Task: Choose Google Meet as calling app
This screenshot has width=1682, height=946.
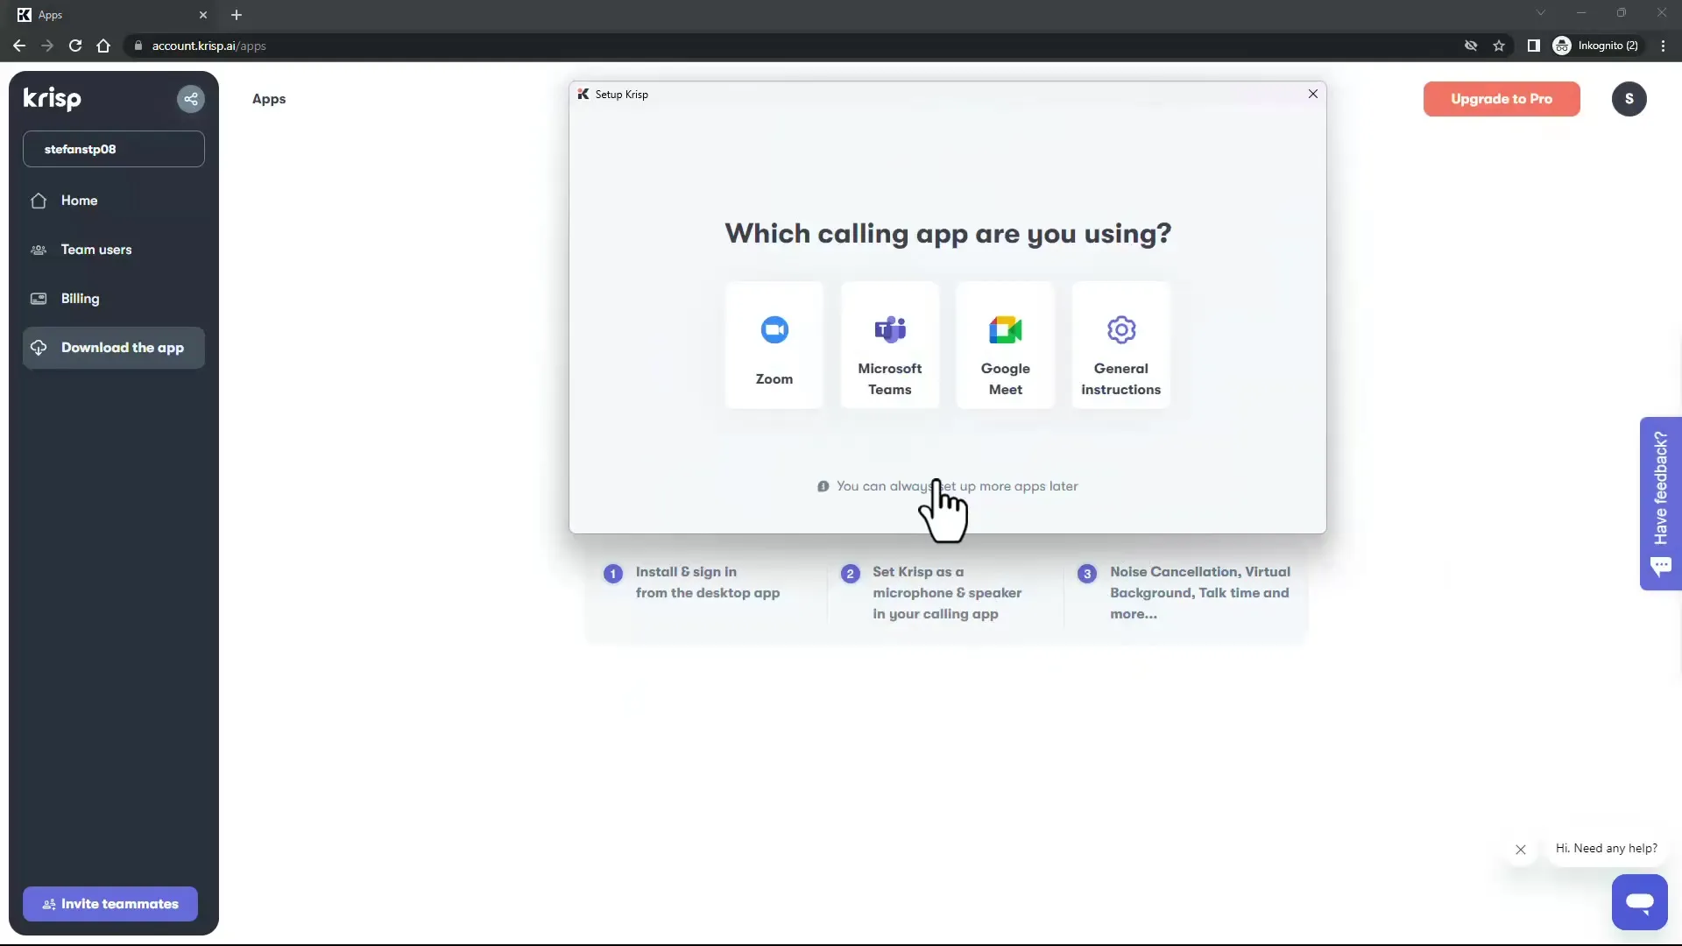Action: pos(1006,345)
